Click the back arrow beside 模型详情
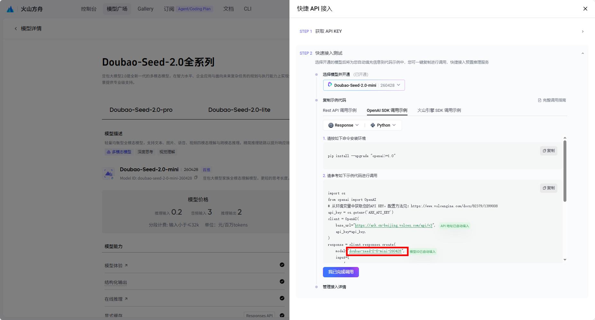The width and height of the screenshot is (595, 320). click(16, 29)
